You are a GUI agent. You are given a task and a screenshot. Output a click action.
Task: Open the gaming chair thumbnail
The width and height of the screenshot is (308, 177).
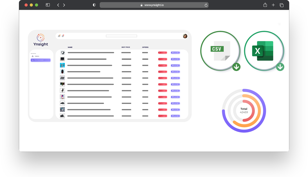click(x=63, y=90)
